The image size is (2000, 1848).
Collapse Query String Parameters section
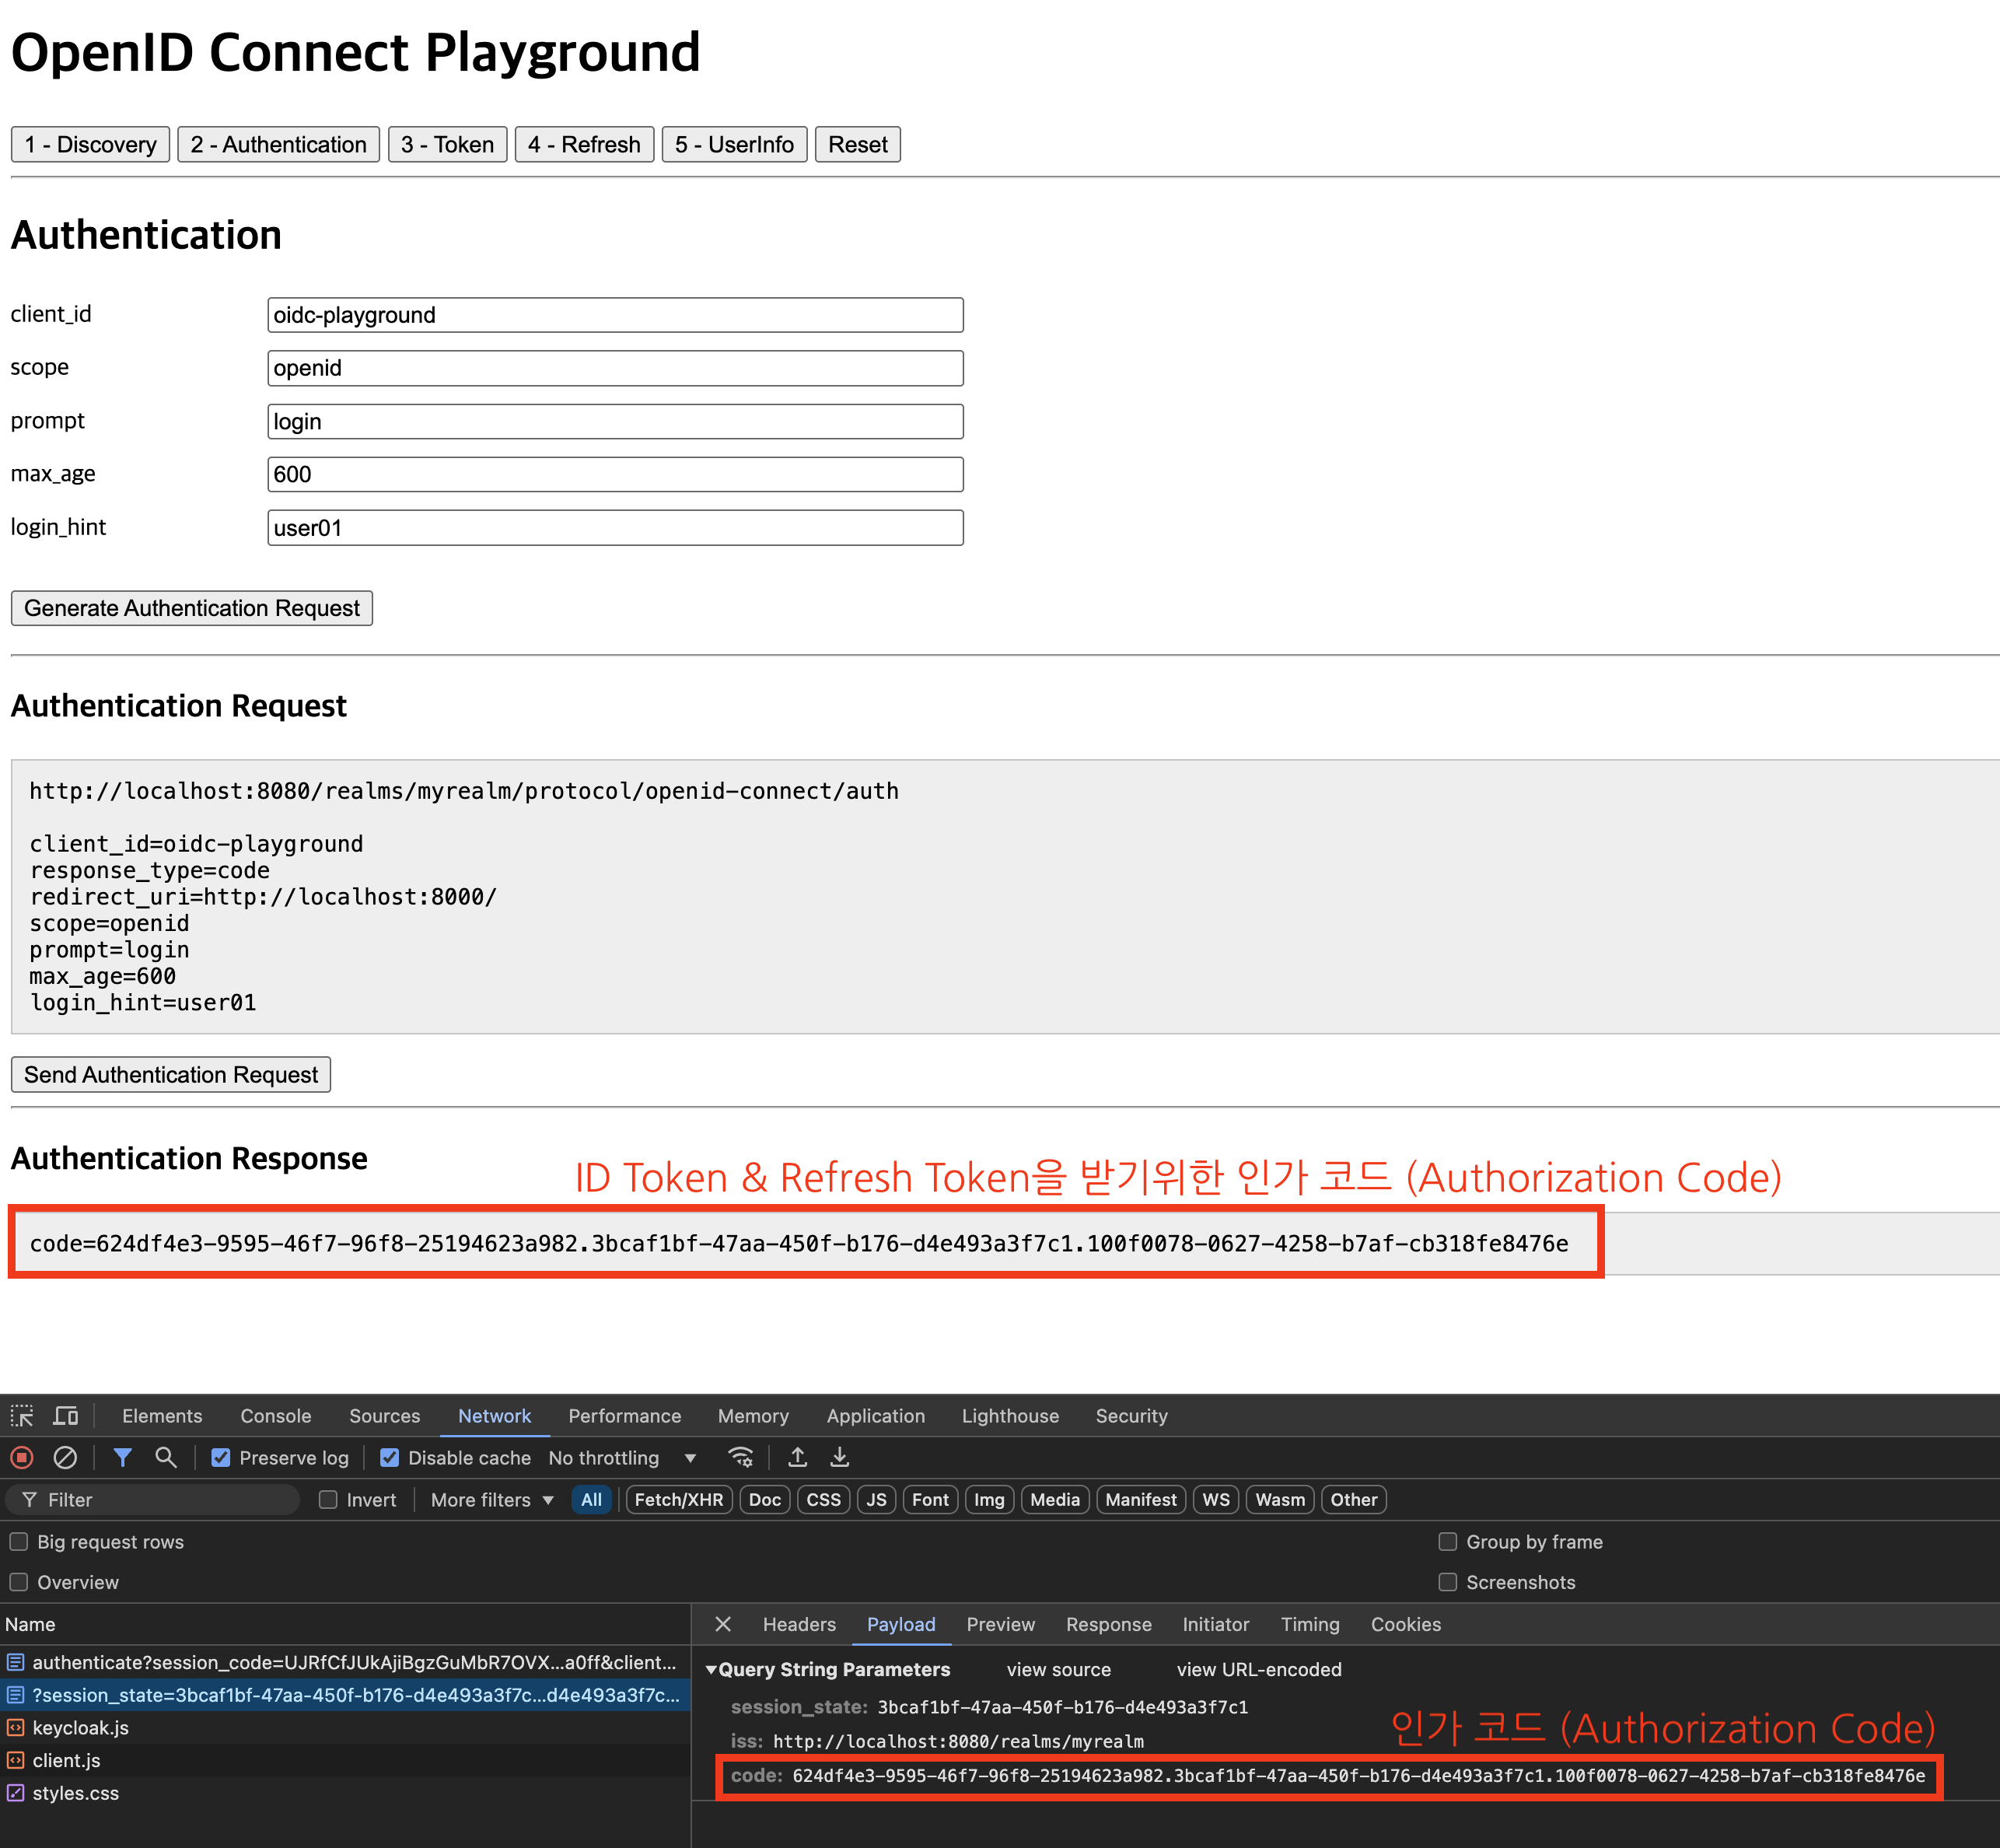[x=711, y=1670]
